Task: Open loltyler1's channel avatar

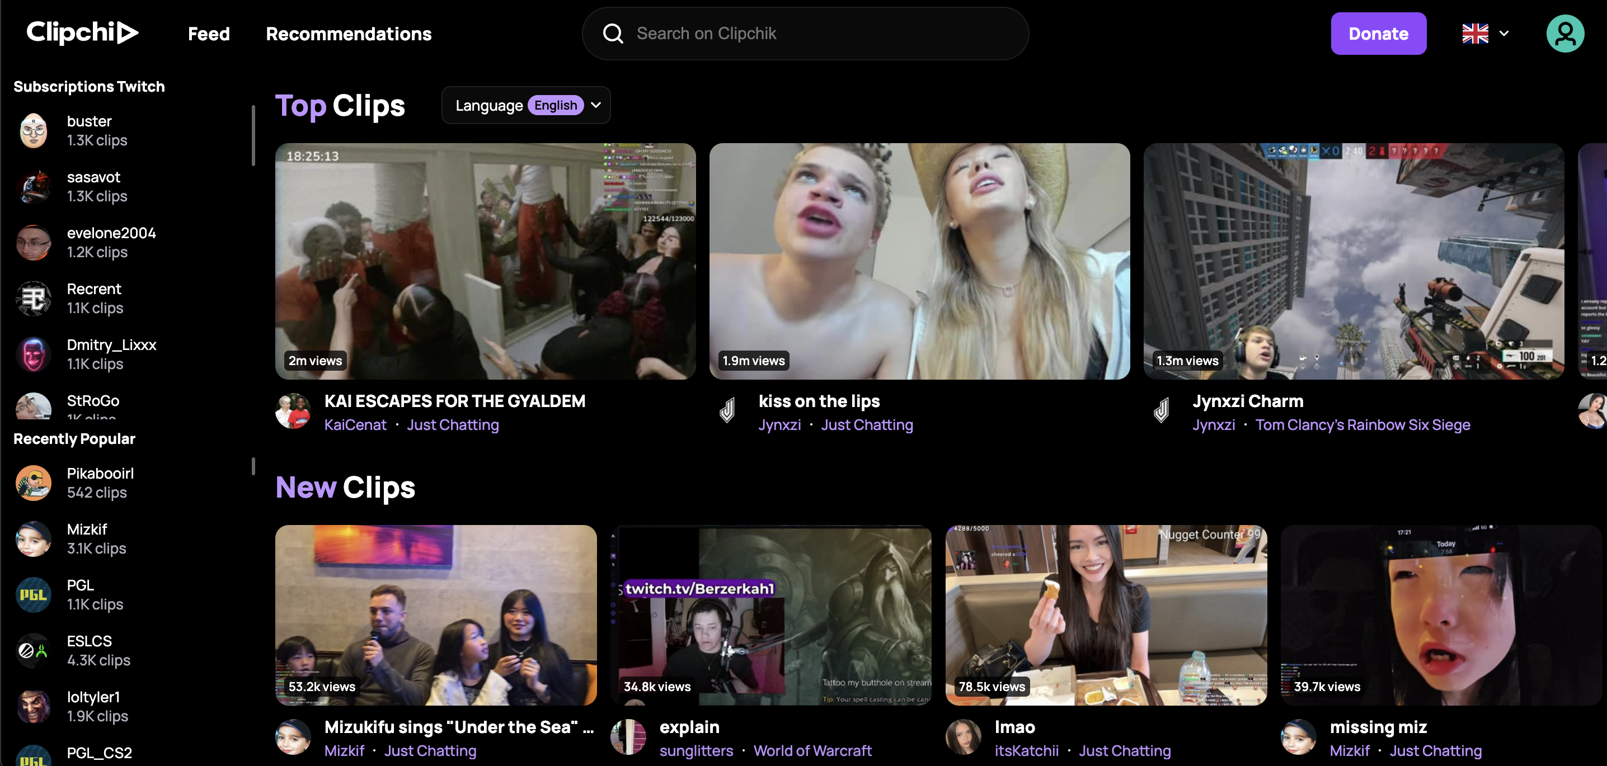Action: coord(33,707)
